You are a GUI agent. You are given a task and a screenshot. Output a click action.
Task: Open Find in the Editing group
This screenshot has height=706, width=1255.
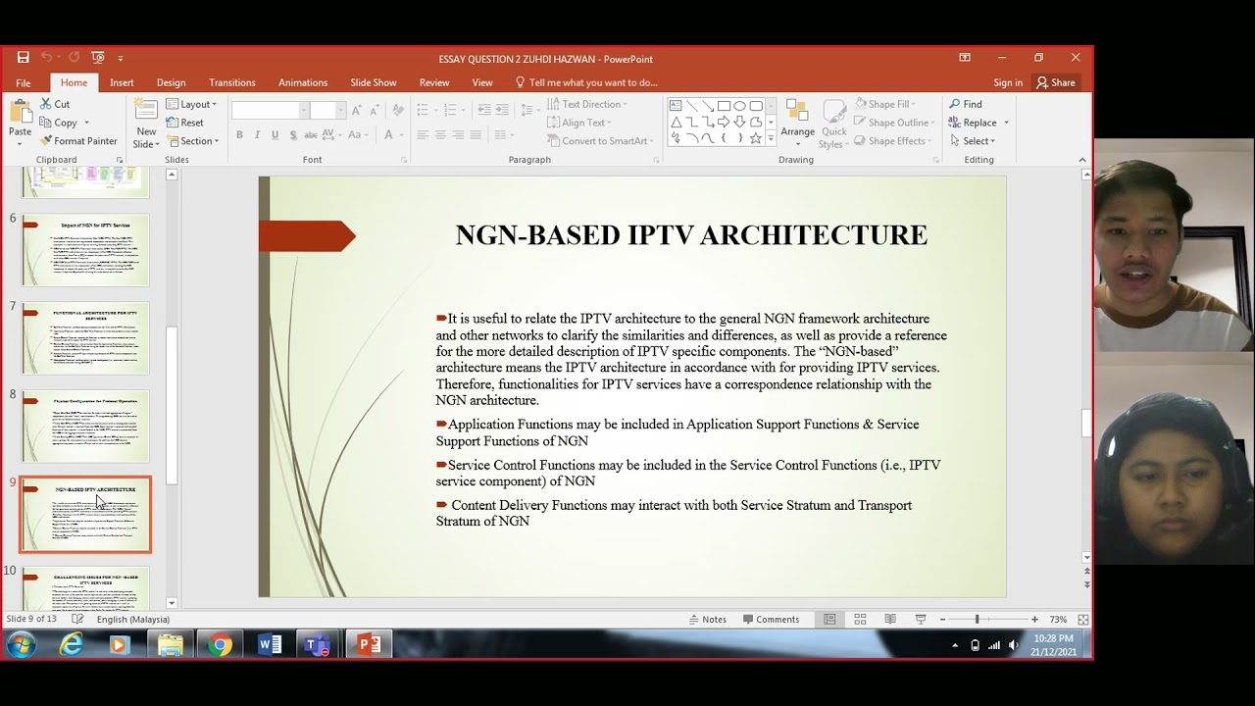[966, 104]
